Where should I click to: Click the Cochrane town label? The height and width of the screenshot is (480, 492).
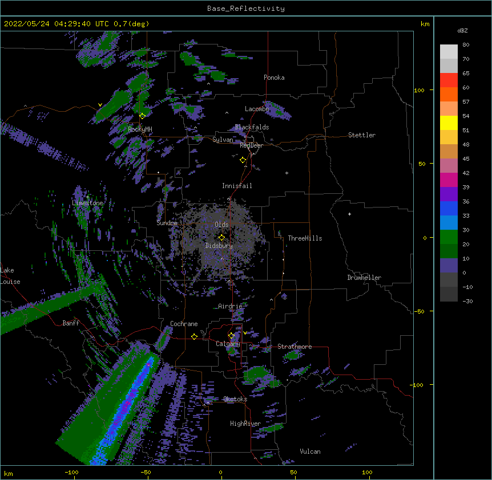click(184, 324)
